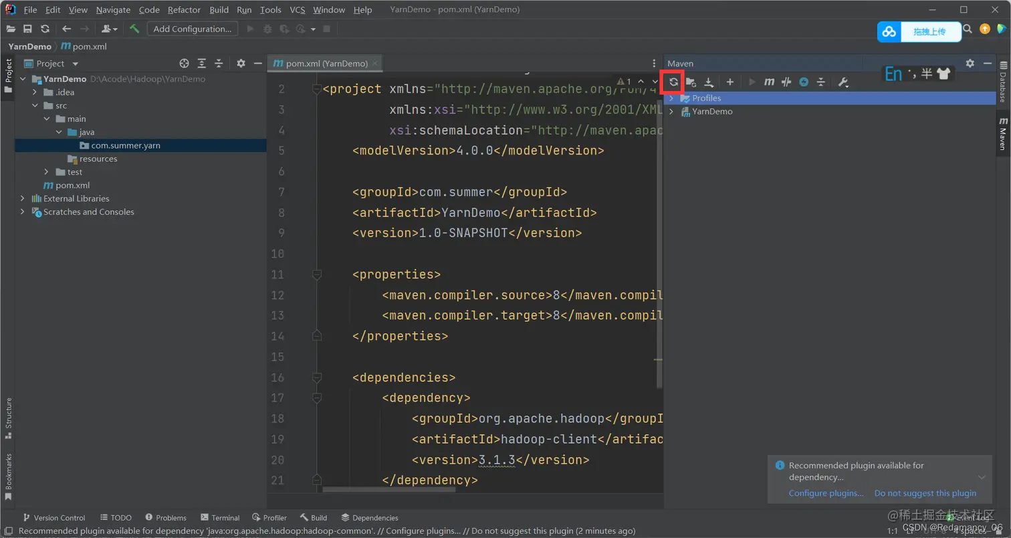Collapse the main folder
Viewport: 1011px width, 538px height.
(x=47, y=119)
